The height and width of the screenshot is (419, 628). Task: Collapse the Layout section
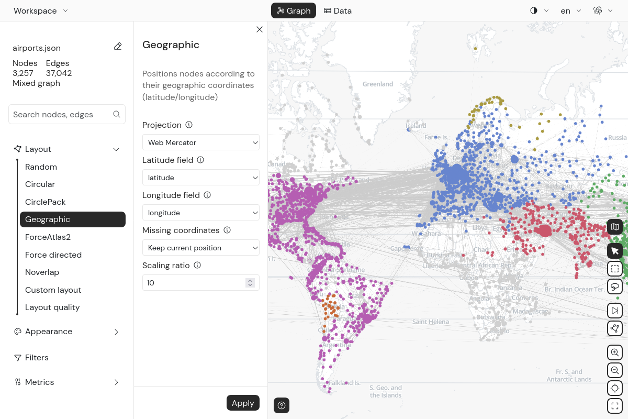[x=67, y=149]
